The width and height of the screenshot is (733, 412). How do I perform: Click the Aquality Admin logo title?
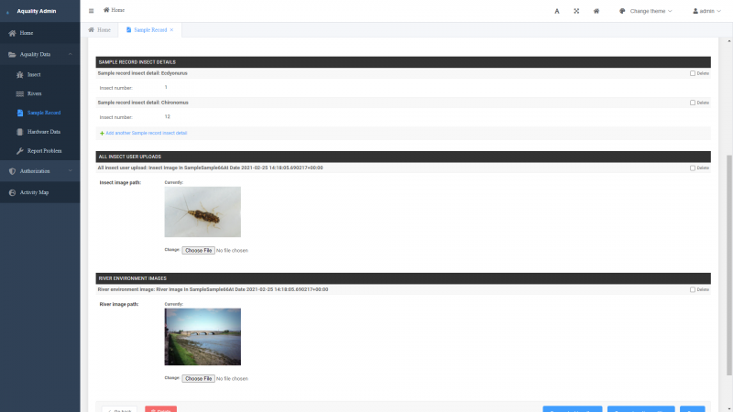click(37, 11)
